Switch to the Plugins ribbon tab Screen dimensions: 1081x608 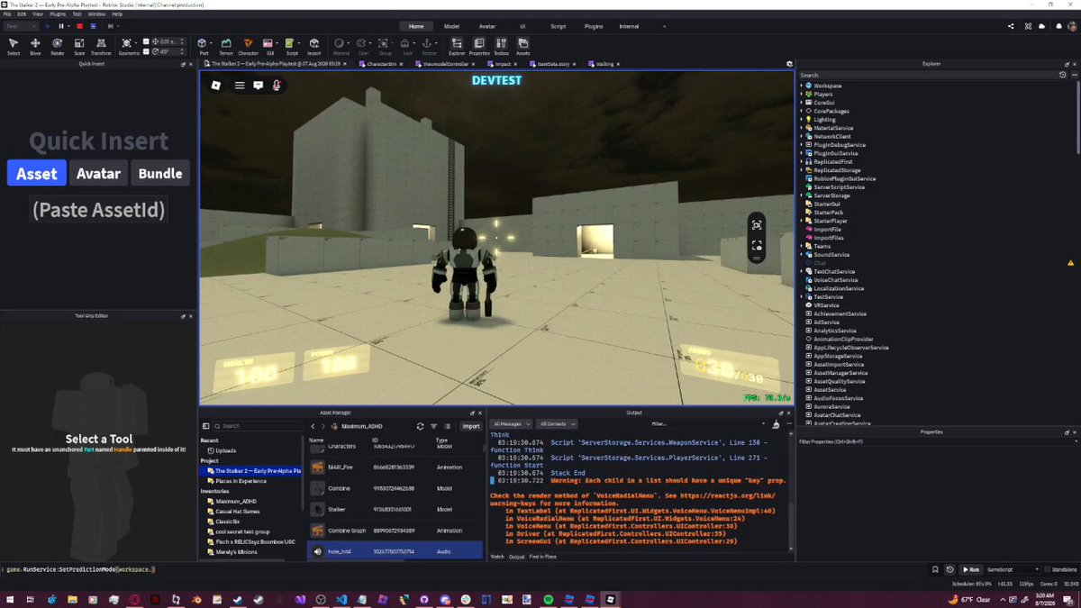coord(594,26)
